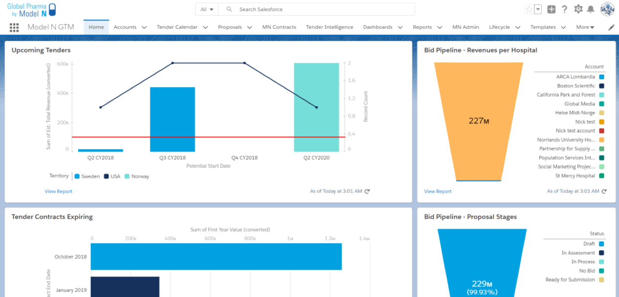The height and width of the screenshot is (297, 619).
Task: Open the MN Admin tab
Action: click(x=465, y=27)
